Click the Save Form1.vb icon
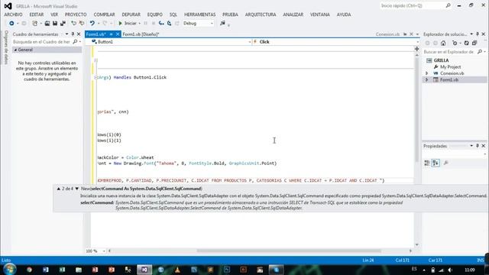489x275 pixels. (55, 24)
